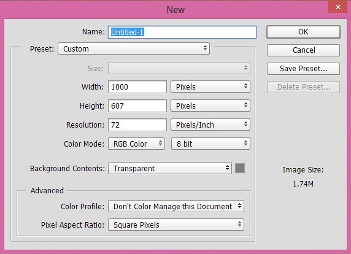351x254 pixels.
Task: Click the Width value field
Action: coord(137,87)
